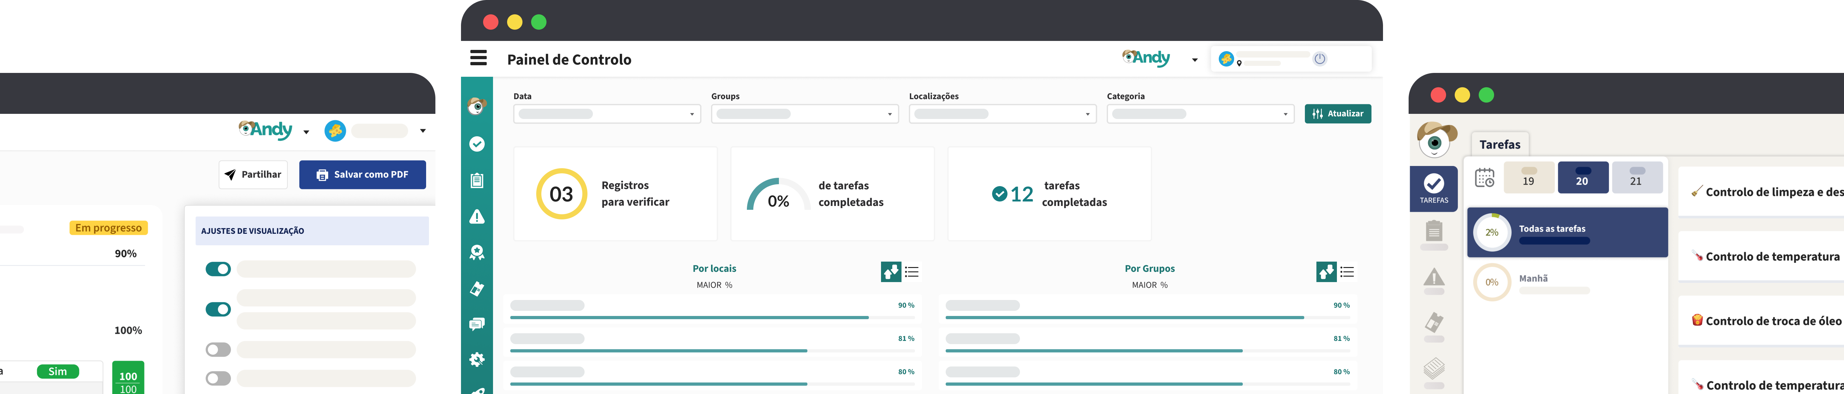Open the calendar icon beside day 19

[1485, 177]
